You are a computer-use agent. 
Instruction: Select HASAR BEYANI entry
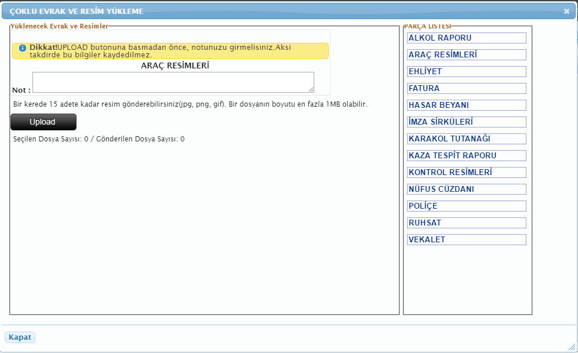pyautogui.click(x=466, y=105)
